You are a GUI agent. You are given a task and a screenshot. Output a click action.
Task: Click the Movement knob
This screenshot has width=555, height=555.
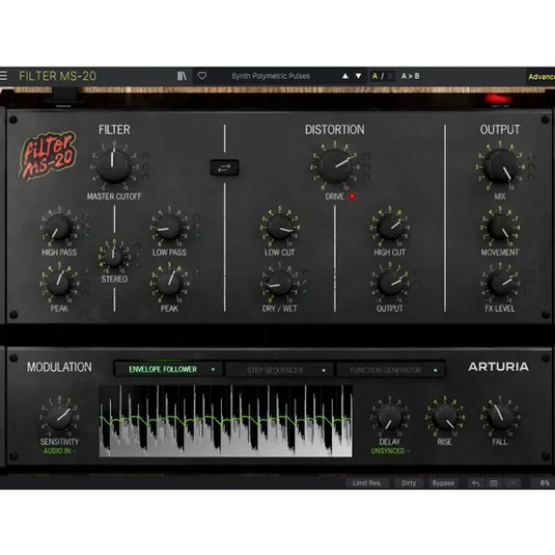500,227
